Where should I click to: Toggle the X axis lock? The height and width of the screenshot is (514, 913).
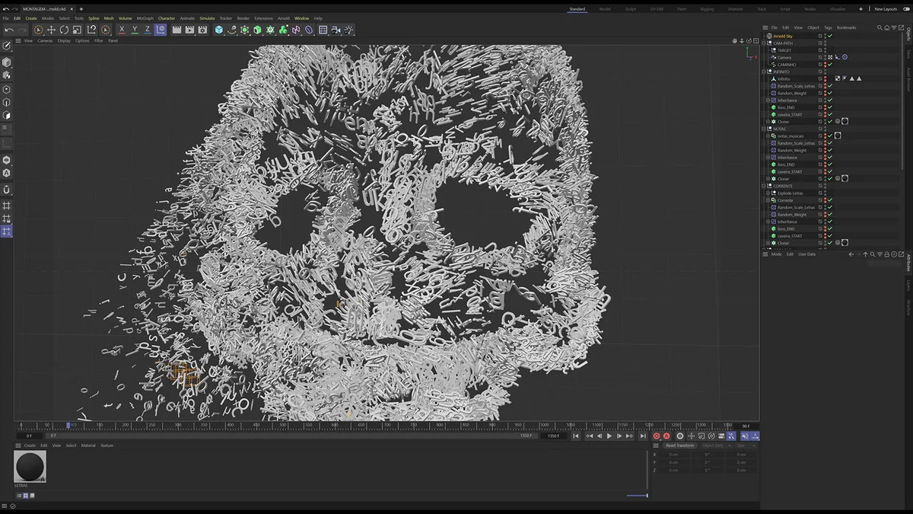pyautogui.click(x=122, y=30)
